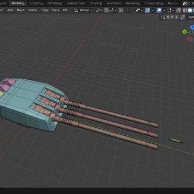This screenshot has width=194, height=194.
Task: Open the Rendering workspace tab
Action: [133, 3]
